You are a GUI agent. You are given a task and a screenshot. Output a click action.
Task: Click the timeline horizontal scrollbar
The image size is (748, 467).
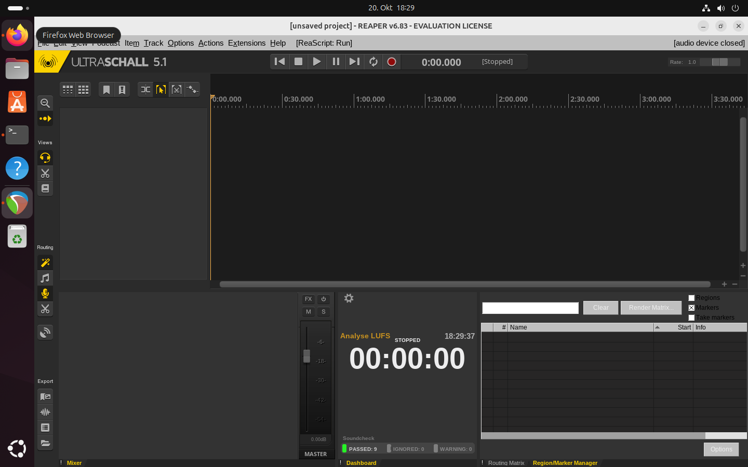(x=465, y=284)
